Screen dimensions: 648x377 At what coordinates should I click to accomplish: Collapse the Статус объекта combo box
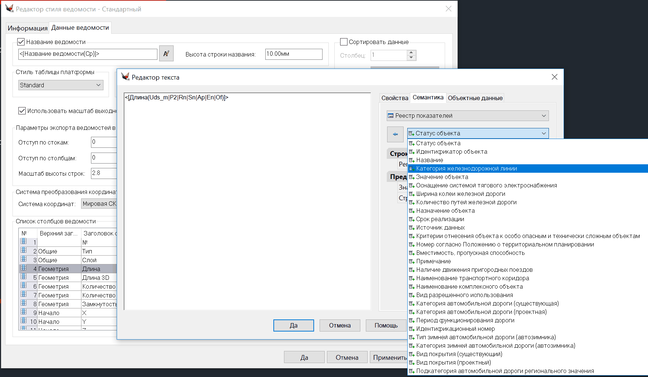[543, 133]
